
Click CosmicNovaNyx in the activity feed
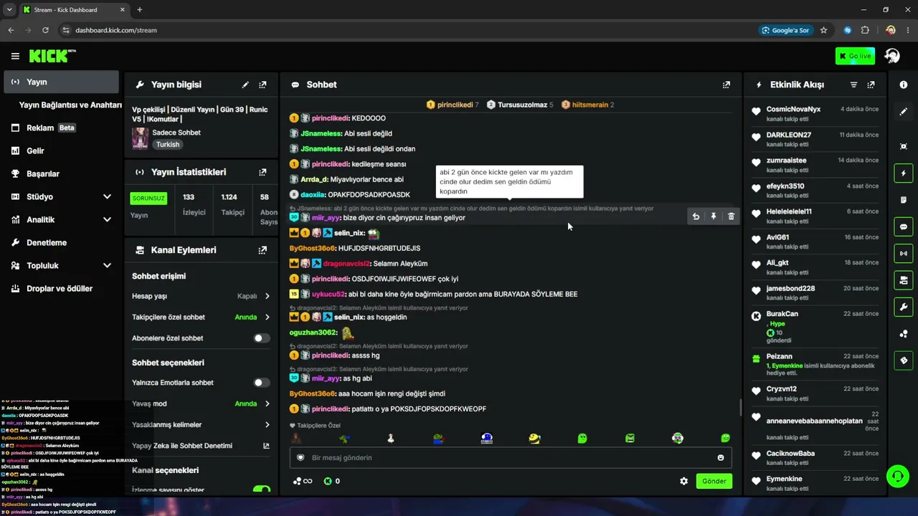(793, 109)
